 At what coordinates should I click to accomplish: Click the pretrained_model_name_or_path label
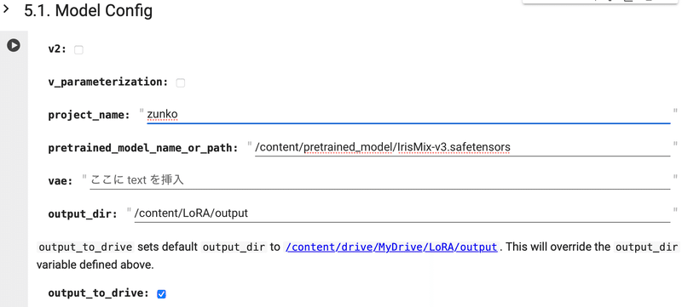click(x=143, y=148)
